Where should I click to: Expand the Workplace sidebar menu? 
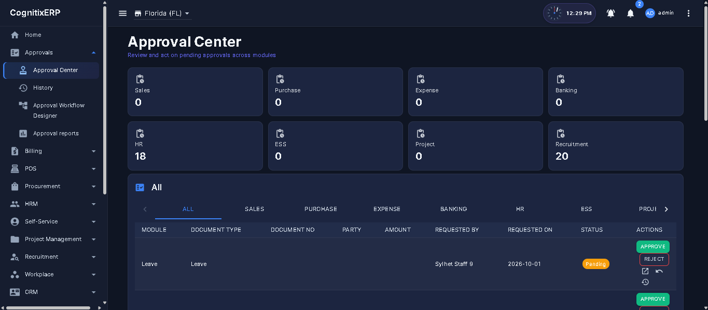click(93, 274)
